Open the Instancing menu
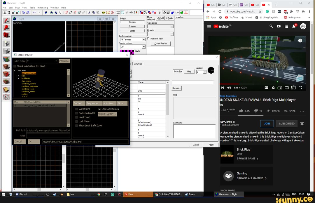 [43, 8]
